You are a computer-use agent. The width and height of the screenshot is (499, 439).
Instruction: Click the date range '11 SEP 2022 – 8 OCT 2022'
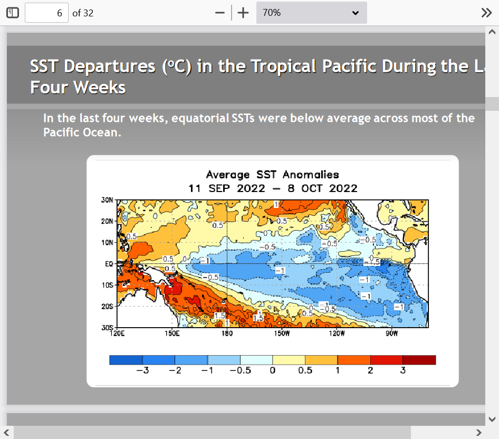click(273, 188)
